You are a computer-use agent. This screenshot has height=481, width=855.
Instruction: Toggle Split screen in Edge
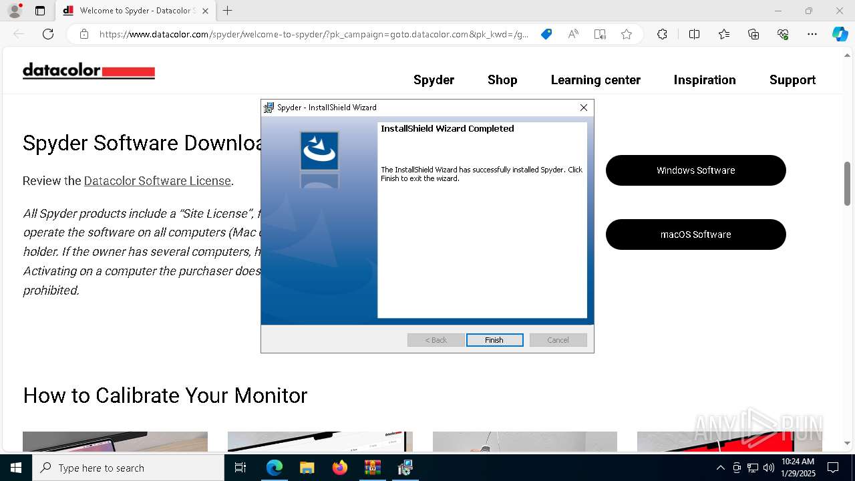[694, 34]
